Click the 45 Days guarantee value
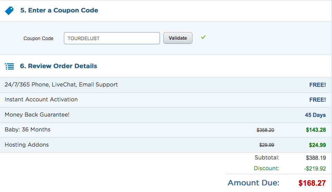332x192 pixels. (315, 115)
